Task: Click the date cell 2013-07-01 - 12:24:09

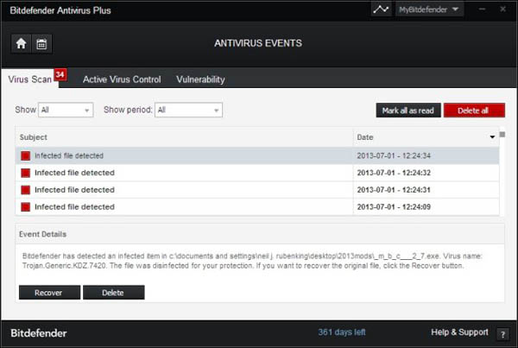Action: 394,207
